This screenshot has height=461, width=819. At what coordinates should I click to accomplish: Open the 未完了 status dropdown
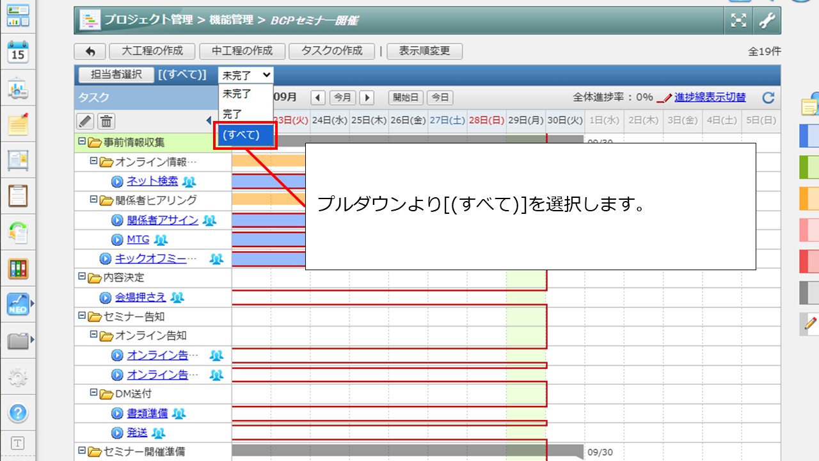click(x=246, y=75)
